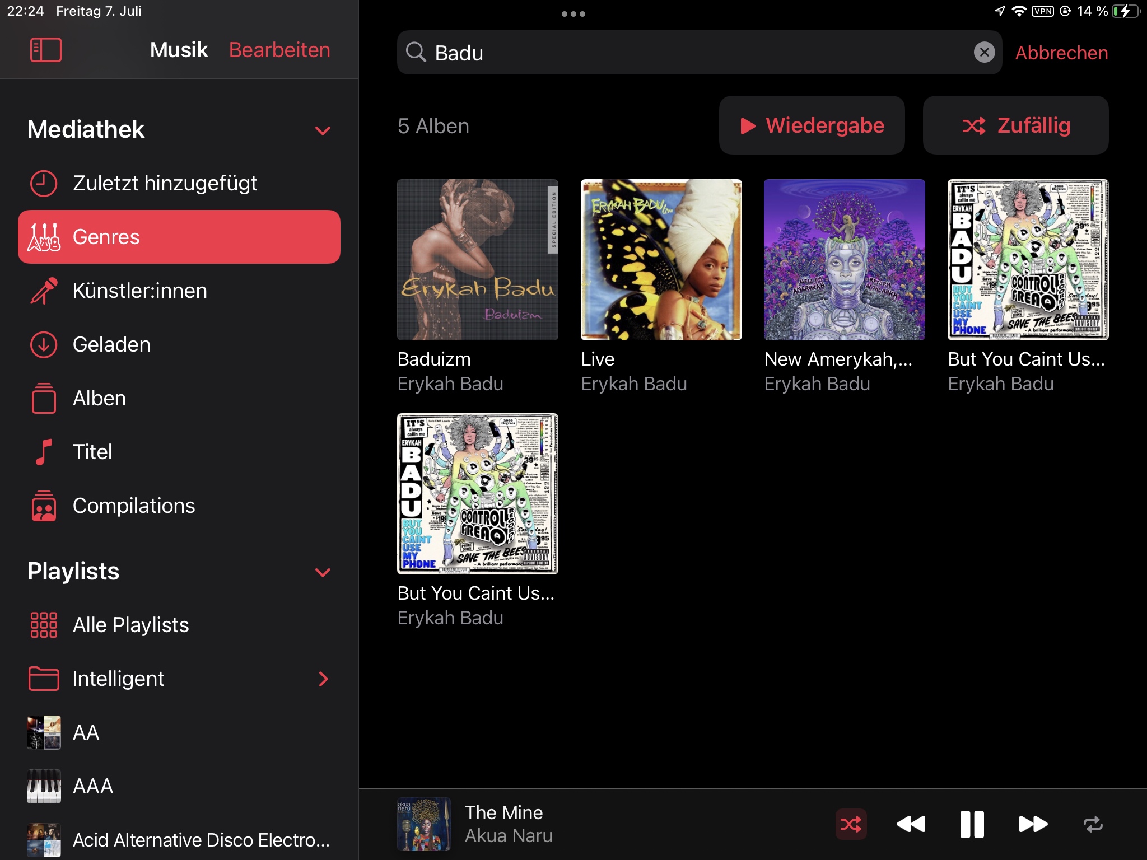1147x860 pixels.
Task: Click the AAA piano thumbnail
Action: click(44, 786)
